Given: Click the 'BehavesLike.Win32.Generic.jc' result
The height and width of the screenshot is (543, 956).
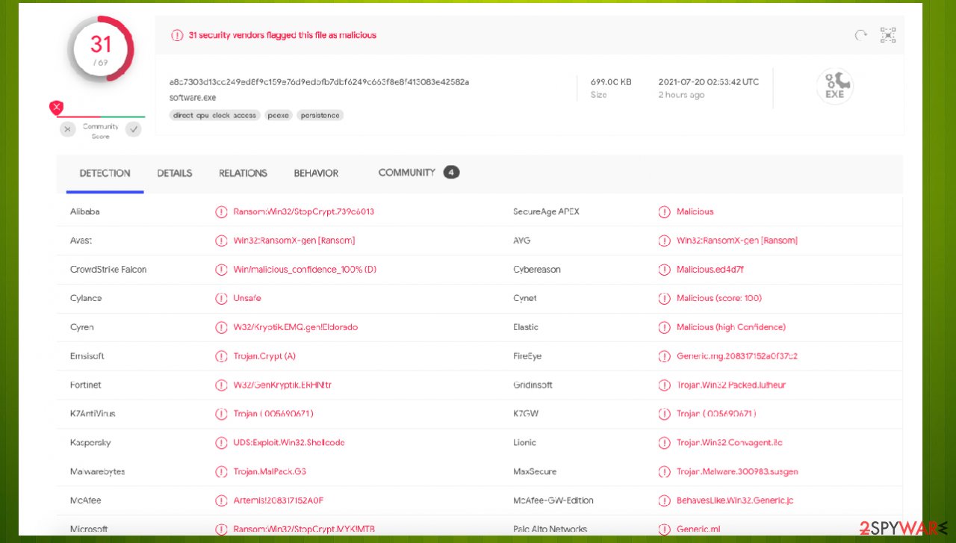Looking at the screenshot, I should coord(735,500).
